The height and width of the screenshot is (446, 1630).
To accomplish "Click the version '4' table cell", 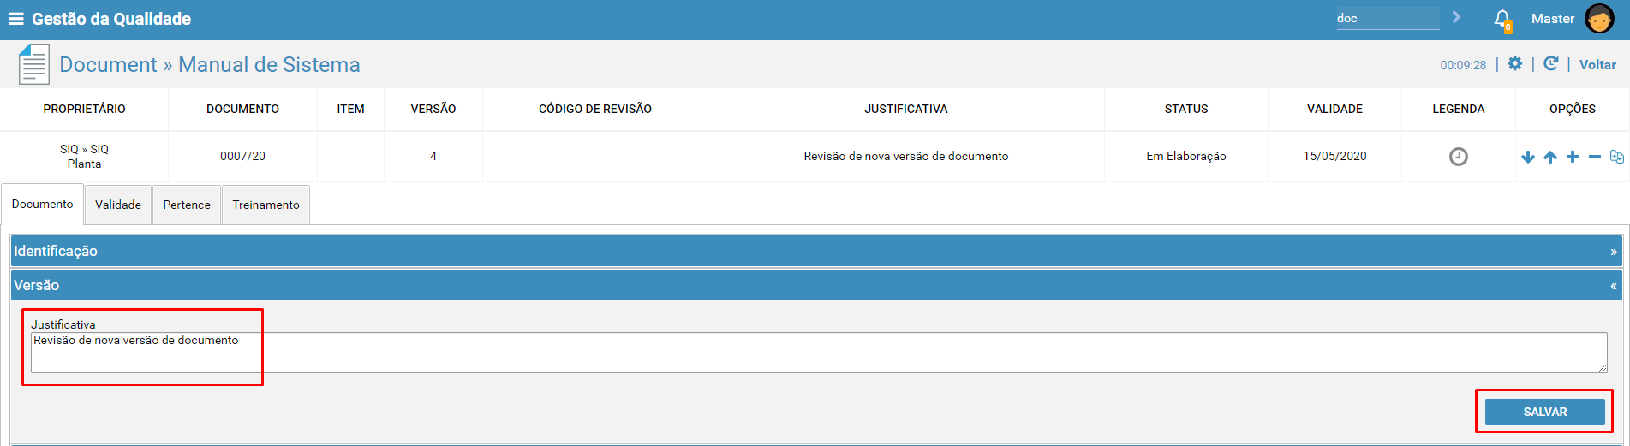I will [433, 156].
